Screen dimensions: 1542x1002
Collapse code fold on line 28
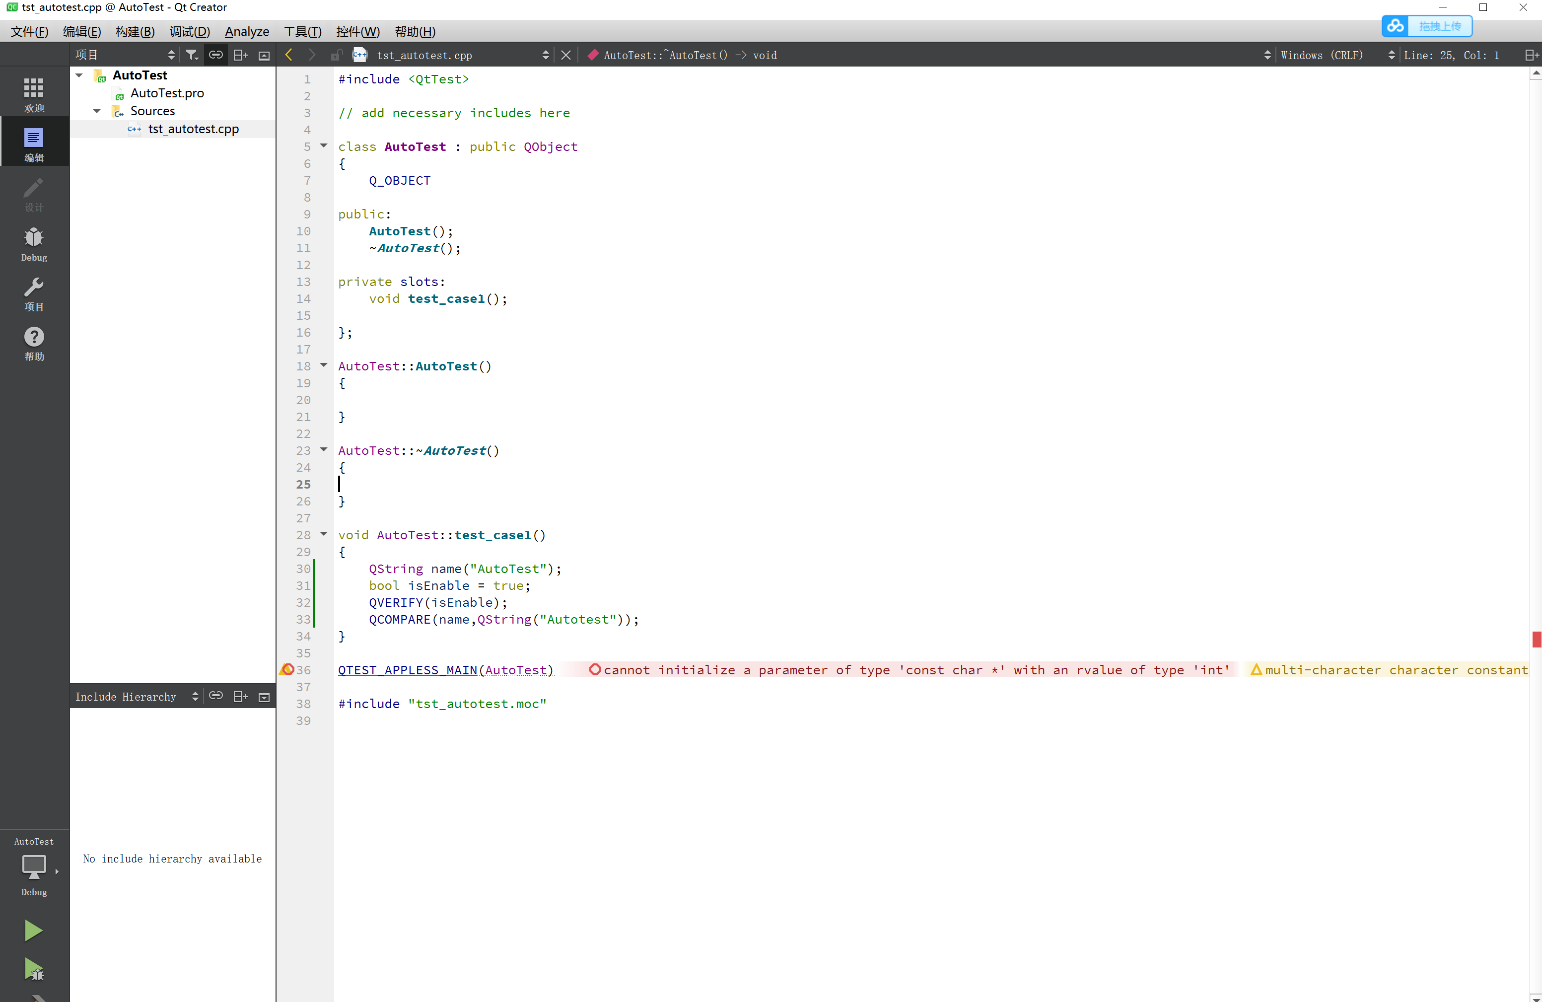(x=323, y=534)
